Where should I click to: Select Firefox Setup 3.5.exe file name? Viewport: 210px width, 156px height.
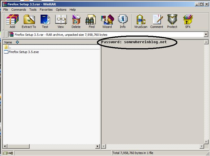pos(24,52)
